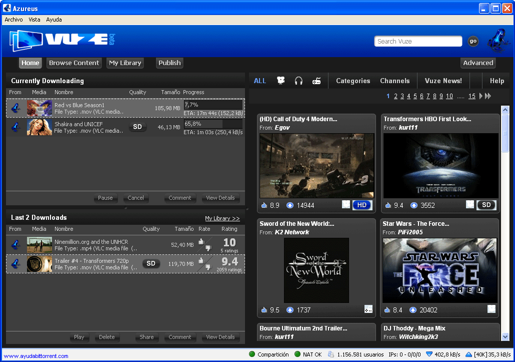Click thumbs-up icon beside 8.4 rating
Image resolution: width=515 pixels, height=362 pixels.
click(x=387, y=310)
